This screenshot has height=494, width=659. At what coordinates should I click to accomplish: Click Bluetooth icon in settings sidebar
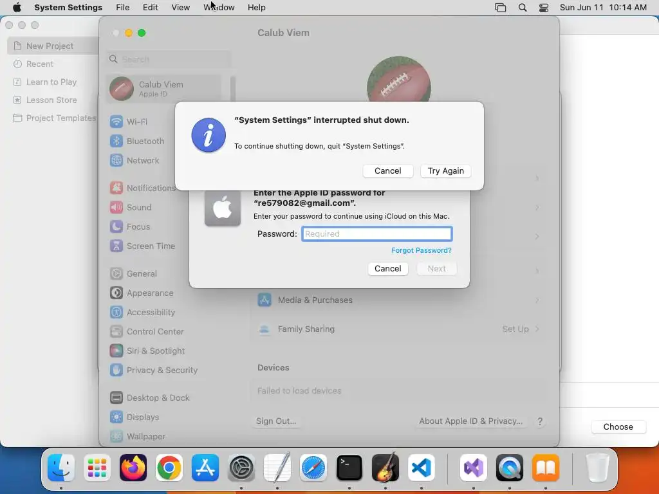coord(116,141)
